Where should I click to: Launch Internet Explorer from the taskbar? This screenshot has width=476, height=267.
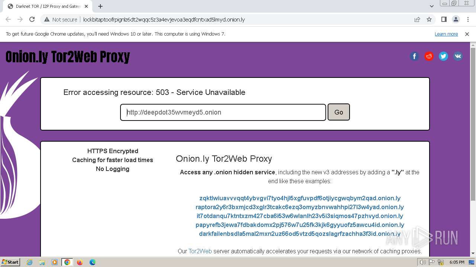pos(29,262)
